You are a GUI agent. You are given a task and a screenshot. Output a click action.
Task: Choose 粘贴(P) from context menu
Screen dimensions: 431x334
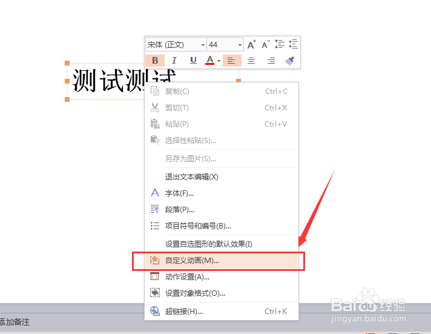tap(222, 124)
